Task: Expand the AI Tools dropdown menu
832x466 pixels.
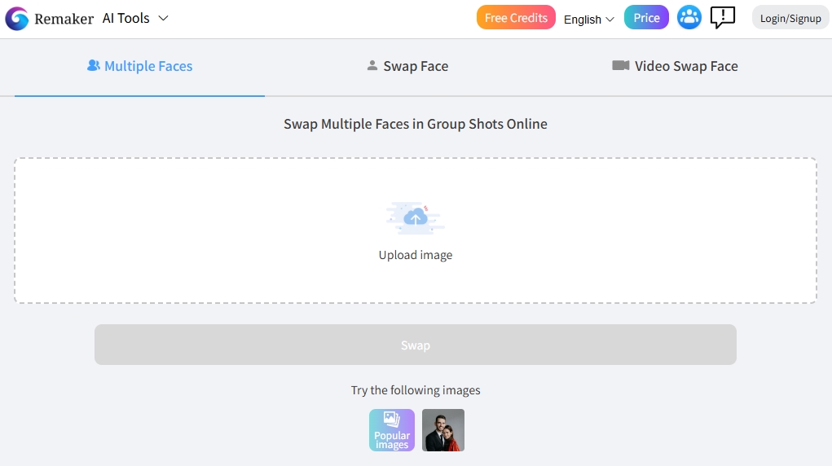Action: pos(135,18)
